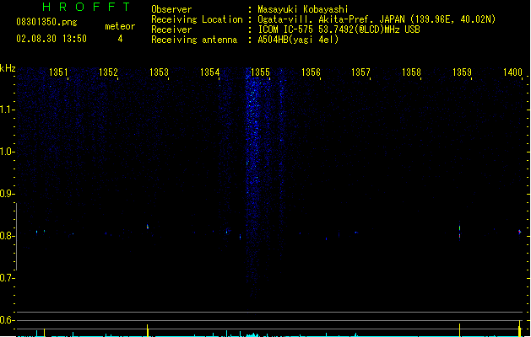Click the 1352 time axis label
Screen dimensions: 531x337
coord(108,72)
